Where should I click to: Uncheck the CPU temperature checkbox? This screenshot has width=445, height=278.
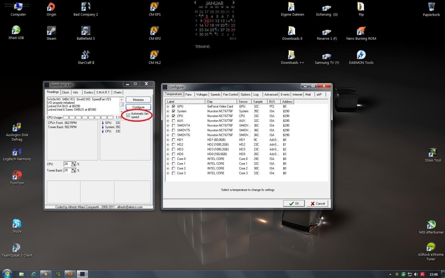click(174, 116)
